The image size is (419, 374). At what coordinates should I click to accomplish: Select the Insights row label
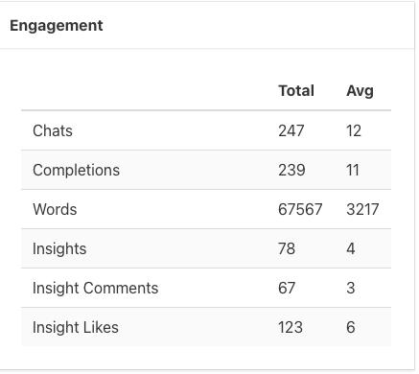pos(59,248)
